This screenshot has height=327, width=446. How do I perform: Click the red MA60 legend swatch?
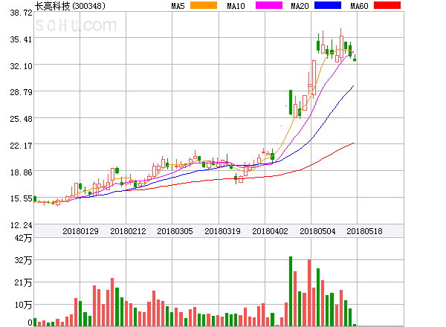click(387, 5)
